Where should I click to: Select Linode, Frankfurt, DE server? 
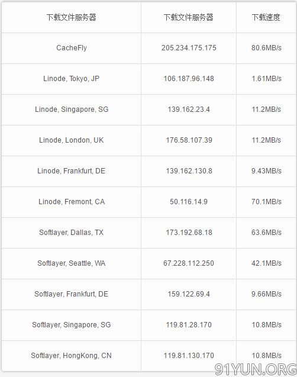pos(72,171)
